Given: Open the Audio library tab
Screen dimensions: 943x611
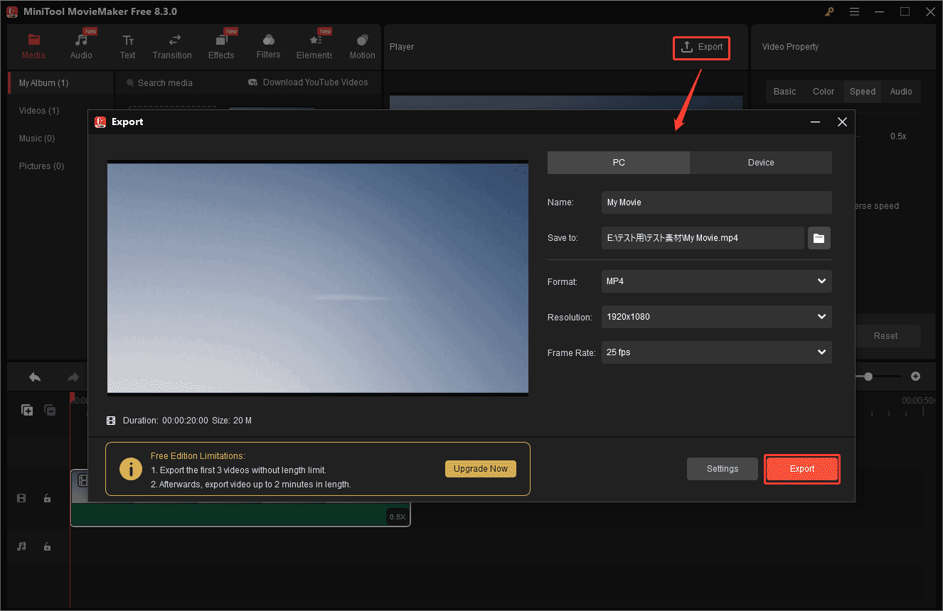Looking at the screenshot, I should pyautogui.click(x=81, y=47).
